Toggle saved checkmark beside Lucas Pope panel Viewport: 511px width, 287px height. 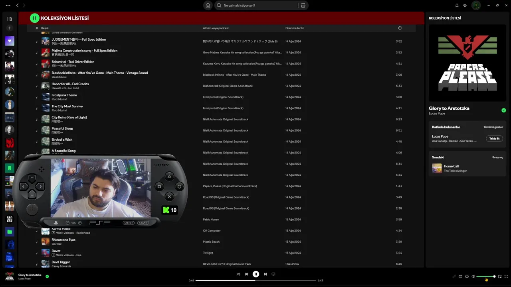click(x=503, y=110)
